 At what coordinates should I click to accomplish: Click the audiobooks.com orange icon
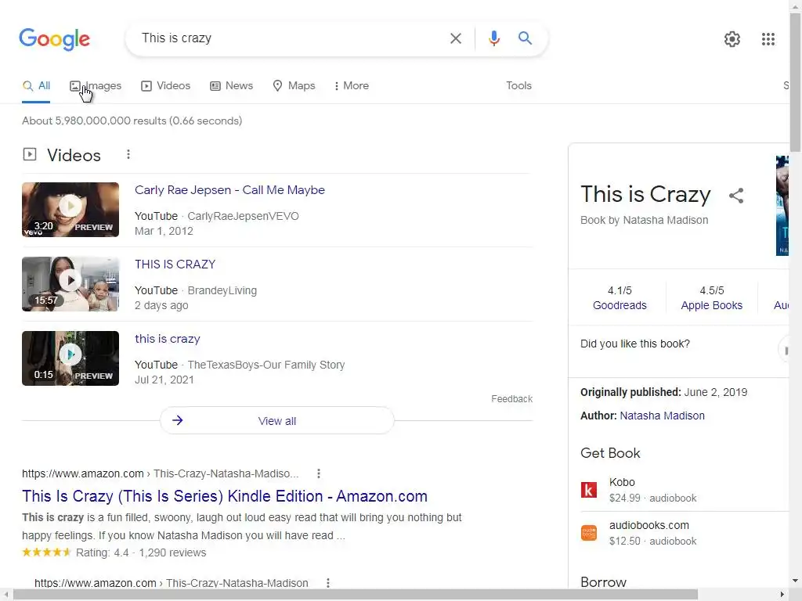[589, 533]
